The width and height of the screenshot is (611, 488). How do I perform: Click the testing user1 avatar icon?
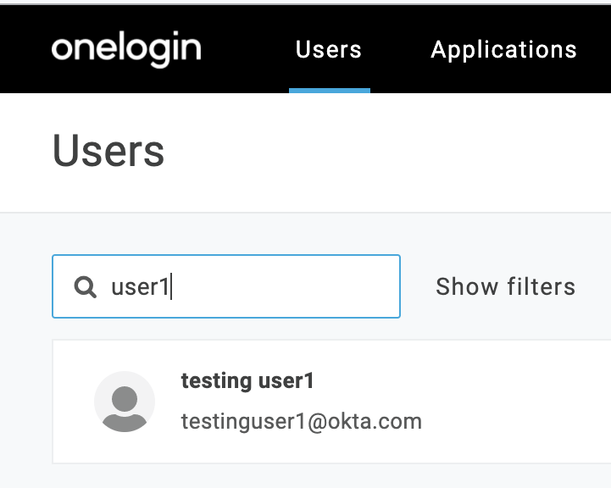pyautogui.click(x=125, y=402)
